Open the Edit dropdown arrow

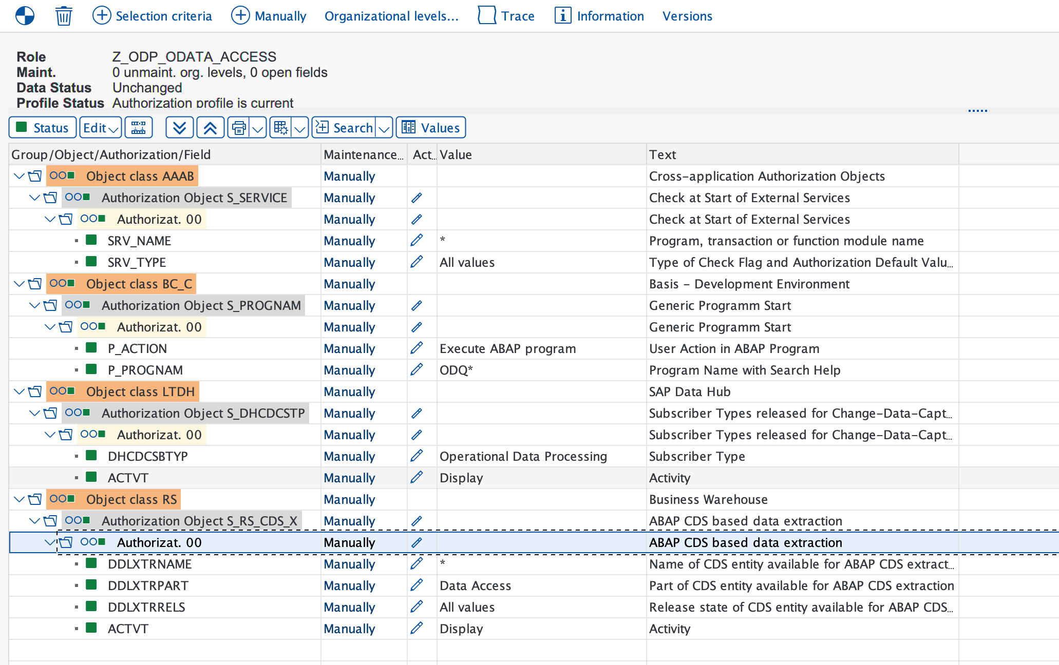[114, 128]
